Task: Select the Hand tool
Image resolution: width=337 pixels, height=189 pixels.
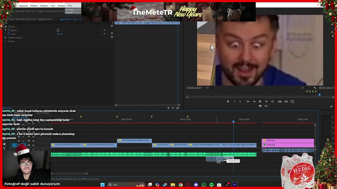Action: click(4, 144)
